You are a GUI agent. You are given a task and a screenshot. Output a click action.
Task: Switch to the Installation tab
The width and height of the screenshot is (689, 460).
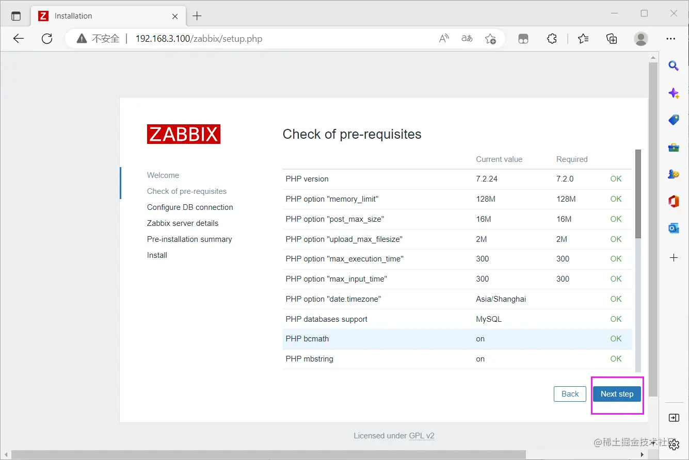108,16
